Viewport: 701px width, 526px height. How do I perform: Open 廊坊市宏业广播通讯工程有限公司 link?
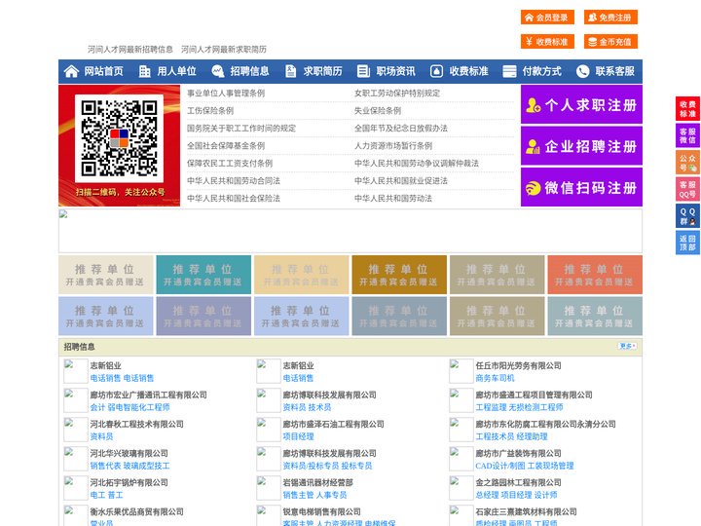[148, 394]
